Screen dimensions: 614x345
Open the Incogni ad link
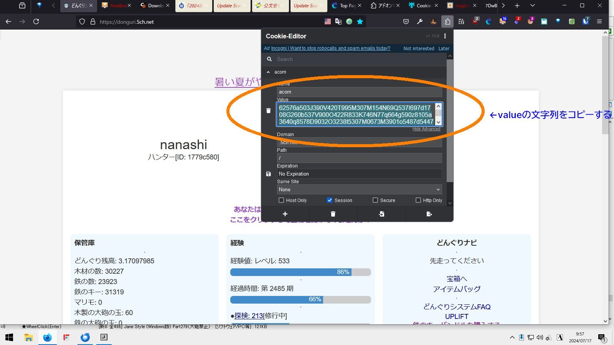click(x=330, y=48)
